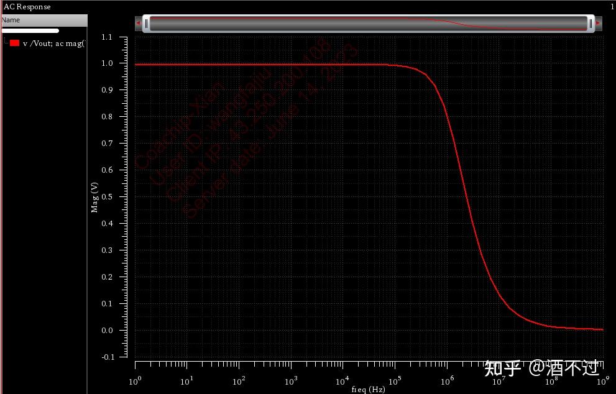Click the AC Response window title
The image size is (616, 394).
click(x=26, y=7)
